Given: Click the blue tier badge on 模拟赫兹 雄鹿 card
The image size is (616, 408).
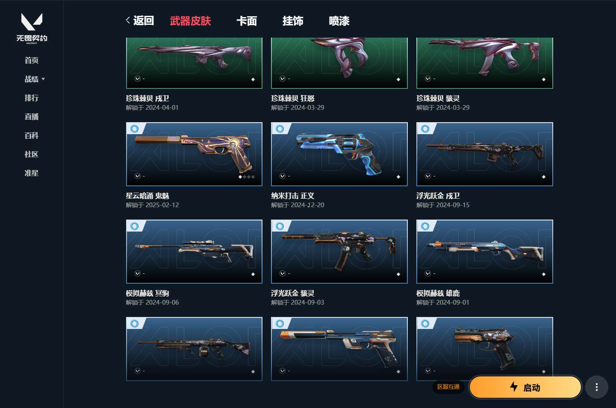Looking at the screenshot, I should (x=425, y=226).
